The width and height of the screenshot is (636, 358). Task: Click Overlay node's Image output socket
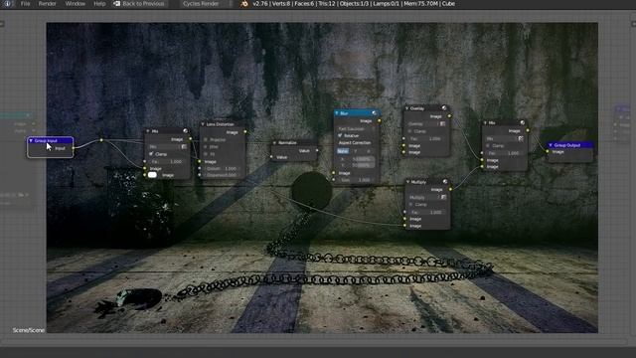(449, 116)
